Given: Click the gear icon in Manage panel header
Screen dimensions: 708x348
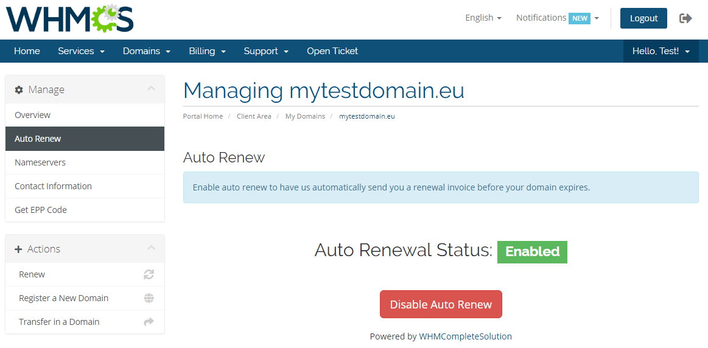Looking at the screenshot, I should click(19, 89).
